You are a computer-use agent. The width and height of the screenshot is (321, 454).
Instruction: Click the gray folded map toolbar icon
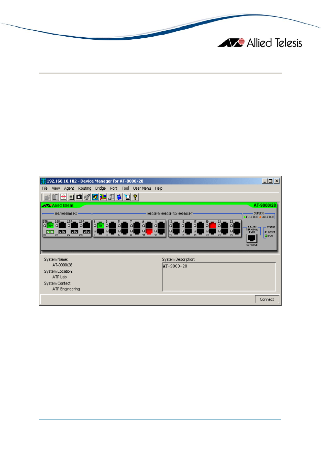(x=111, y=197)
